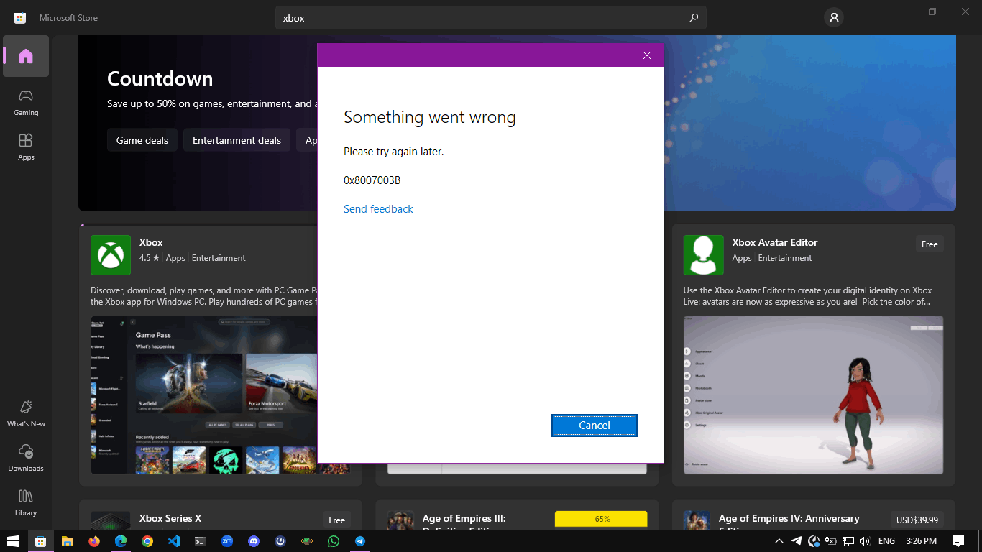Click the Microsoft Store title bar logo

click(20, 18)
